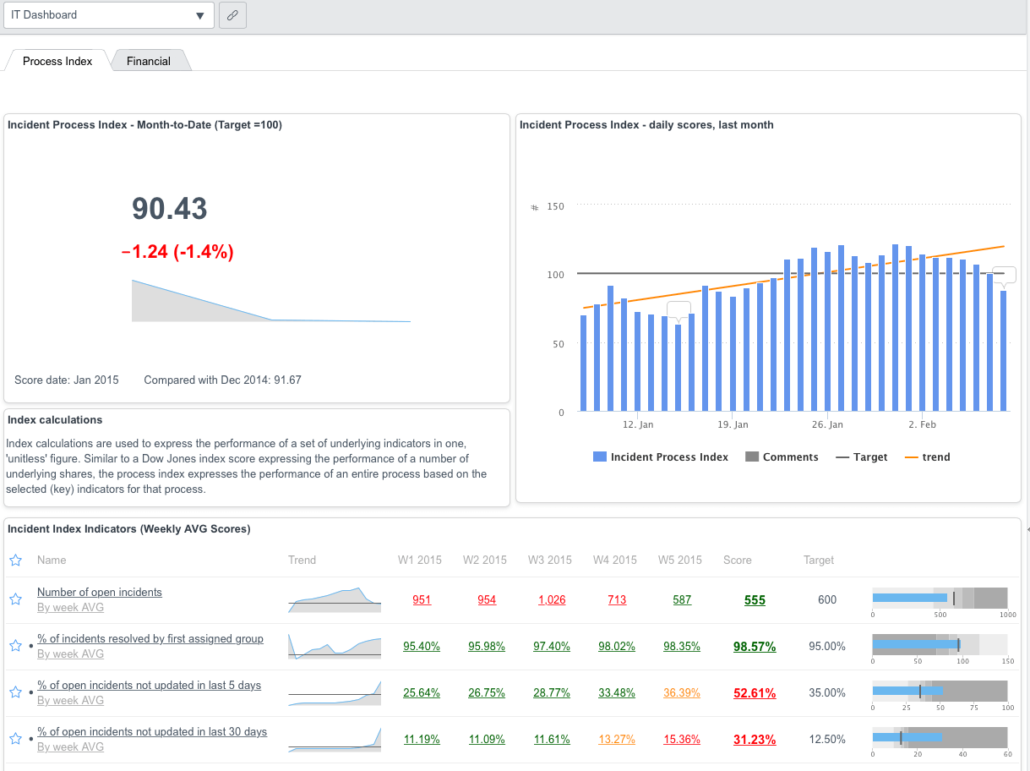This screenshot has width=1030, height=771.
Task: Click the star icon in table header
Action: [x=15, y=560]
